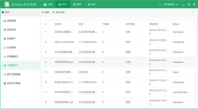198x109 pixels.
Task: Select 资源空间 in the sidebar
Action: pyautogui.click(x=20, y=30)
